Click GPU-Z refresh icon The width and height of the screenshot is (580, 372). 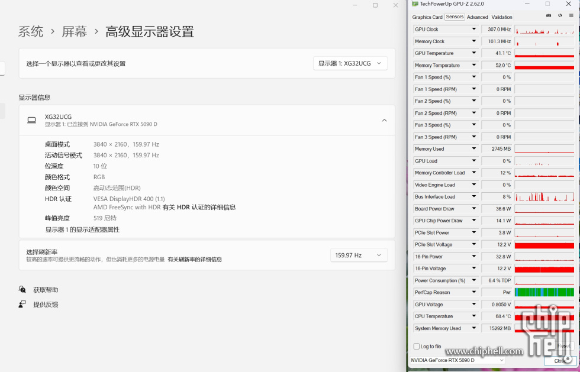click(560, 15)
